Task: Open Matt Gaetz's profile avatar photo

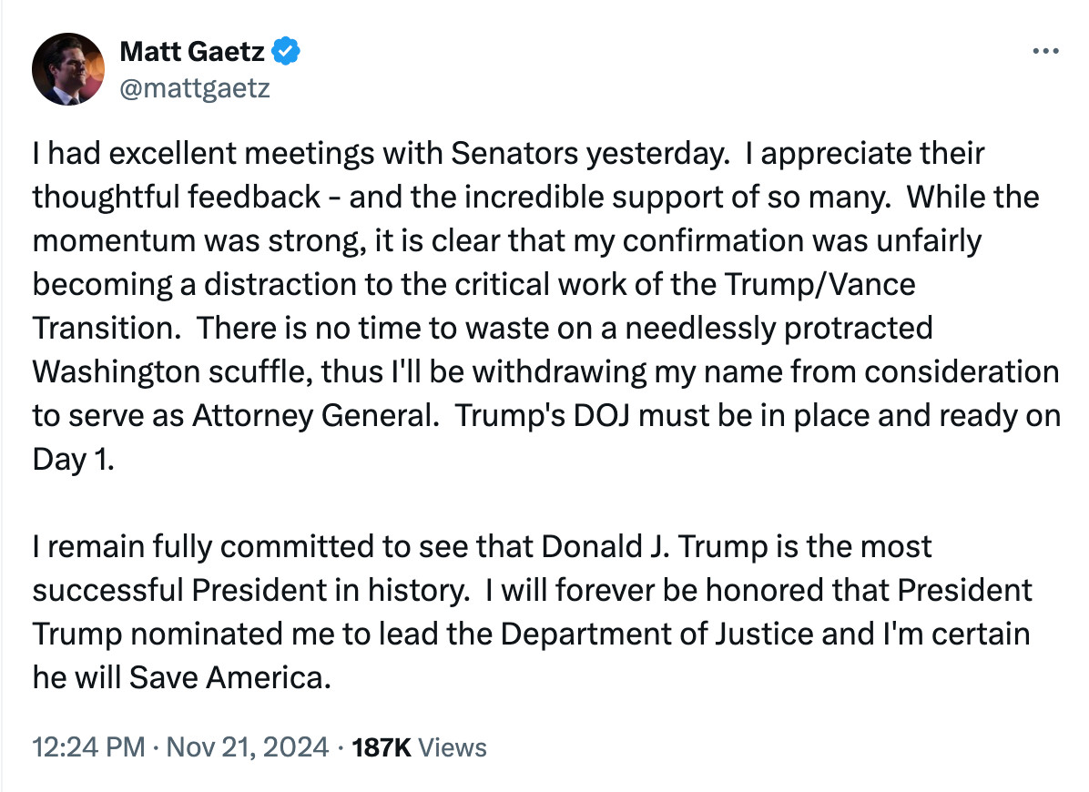Action: 68,69
